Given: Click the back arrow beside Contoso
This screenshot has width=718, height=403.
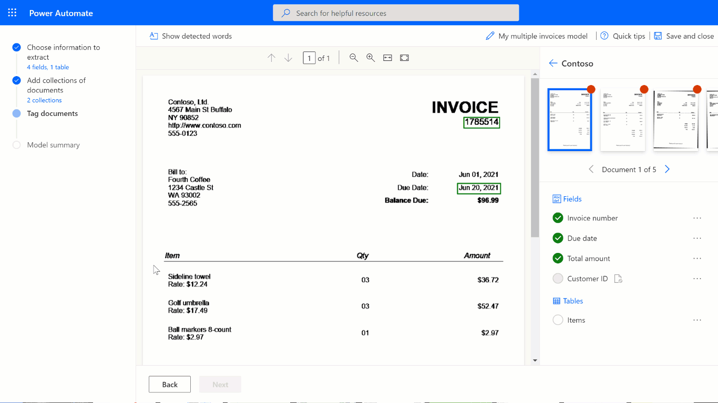Looking at the screenshot, I should pos(553,63).
